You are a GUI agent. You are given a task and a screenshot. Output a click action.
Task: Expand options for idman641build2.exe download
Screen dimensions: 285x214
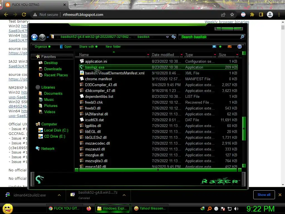59,195
